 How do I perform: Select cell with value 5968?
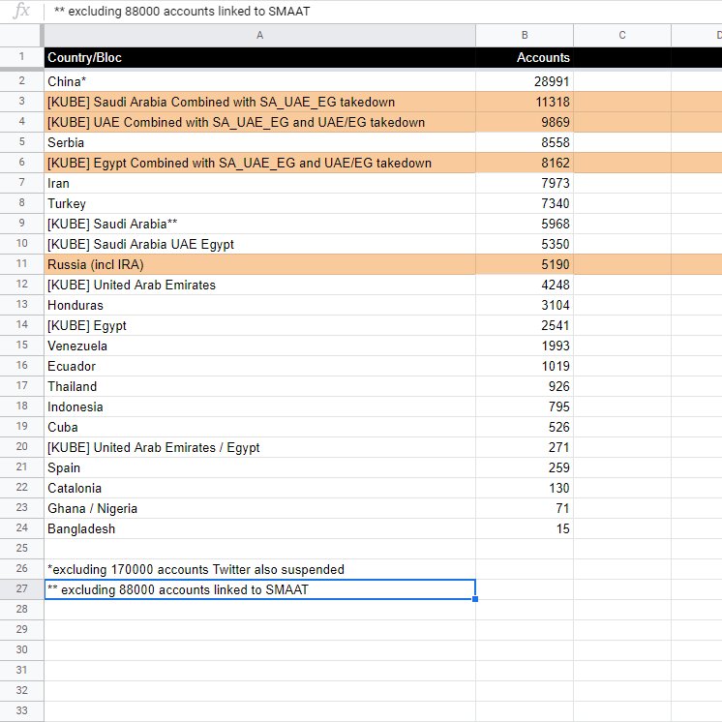[525, 224]
